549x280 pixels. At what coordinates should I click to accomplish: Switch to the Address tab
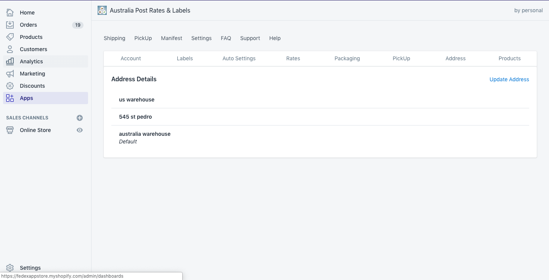point(456,58)
